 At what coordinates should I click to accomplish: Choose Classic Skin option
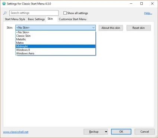[x=56, y=36]
